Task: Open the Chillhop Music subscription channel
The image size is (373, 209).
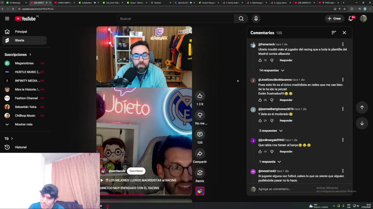Action: coord(24,116)
